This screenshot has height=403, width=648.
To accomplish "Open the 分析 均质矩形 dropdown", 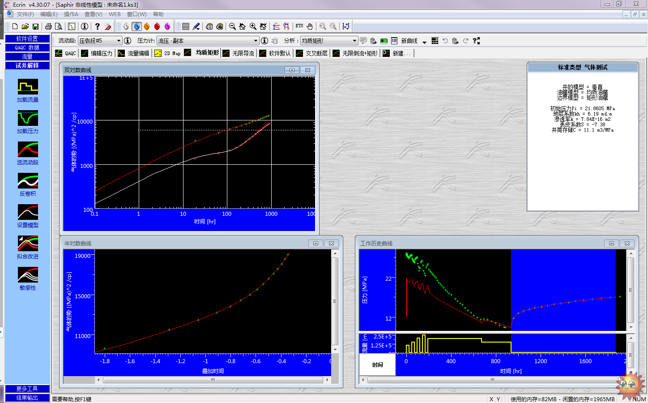I will coord(329,41).
